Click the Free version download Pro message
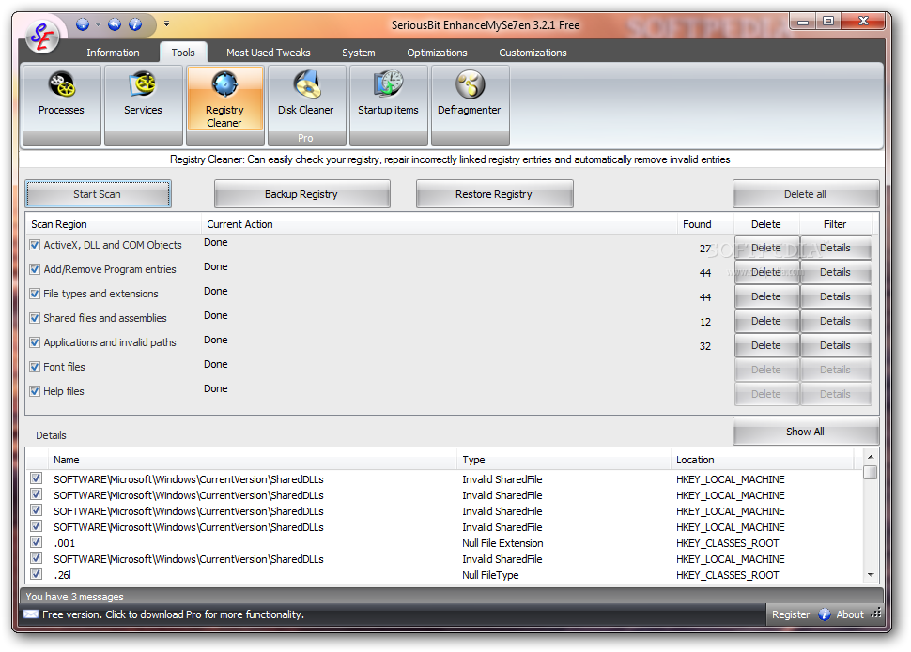This screenshot has width=911, height=652. point(173,614)
